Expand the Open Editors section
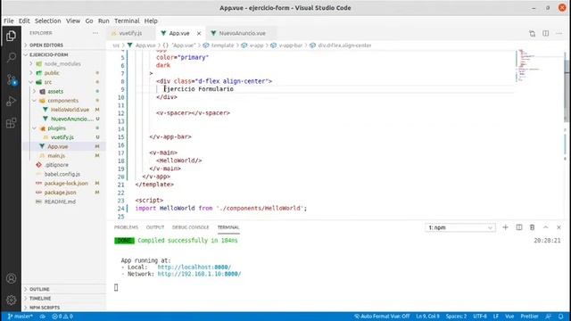 46,45
